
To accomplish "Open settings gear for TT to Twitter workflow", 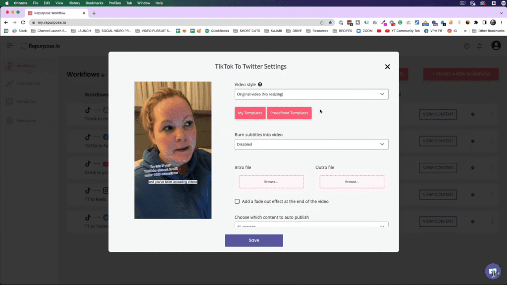I will pos(473,222).
